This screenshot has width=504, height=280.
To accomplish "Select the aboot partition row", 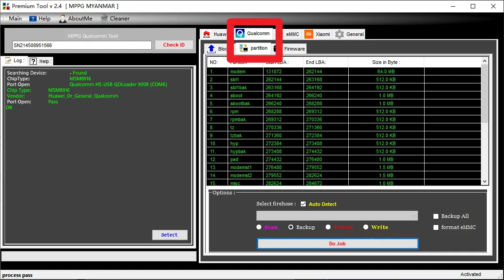I will (x=344, y=95).
